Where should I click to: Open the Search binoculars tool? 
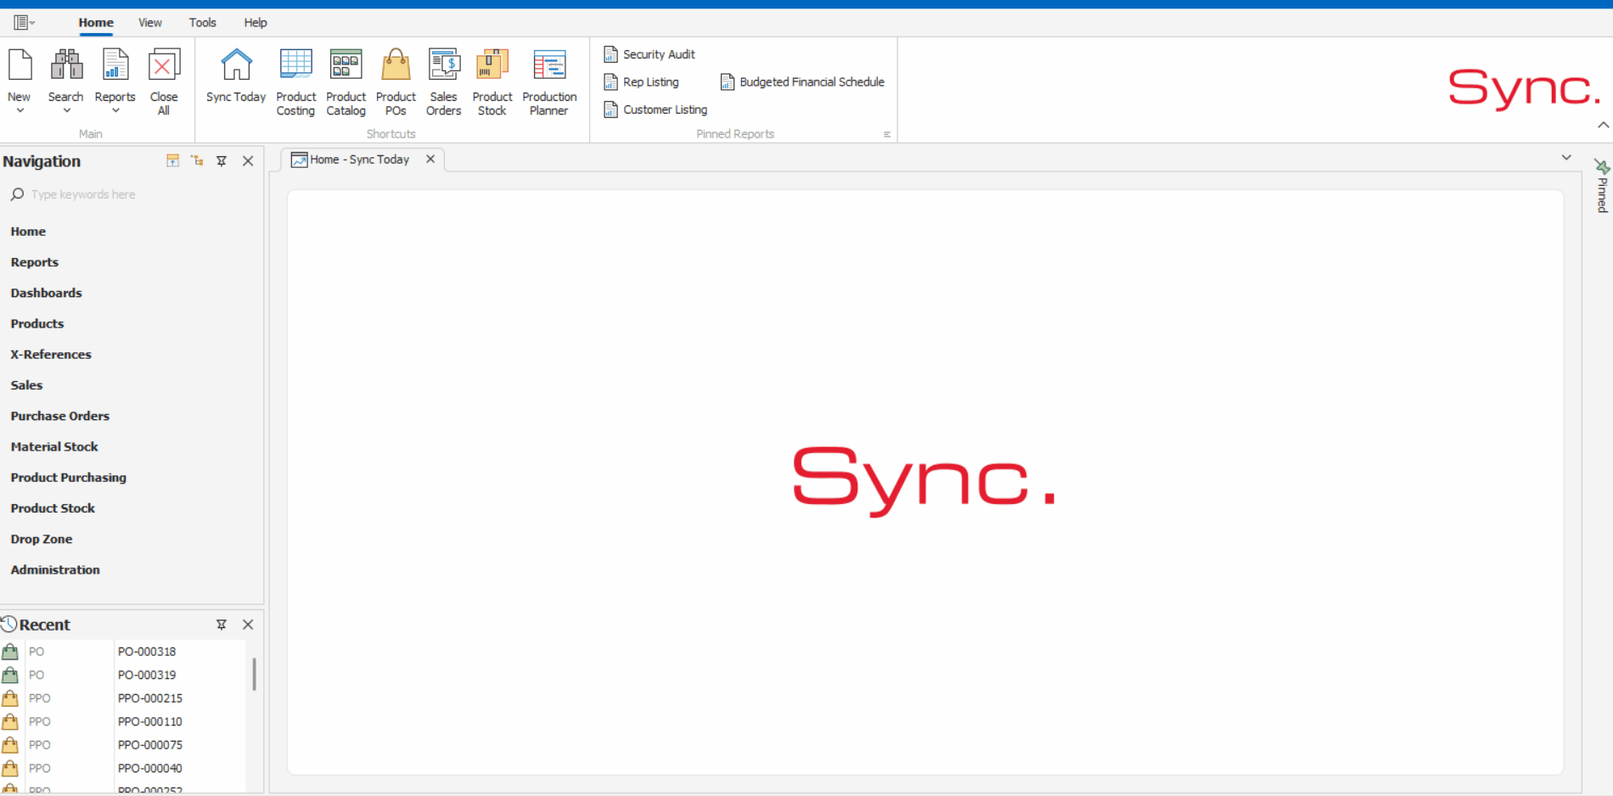pyautogui.click(x=66, y=65)
